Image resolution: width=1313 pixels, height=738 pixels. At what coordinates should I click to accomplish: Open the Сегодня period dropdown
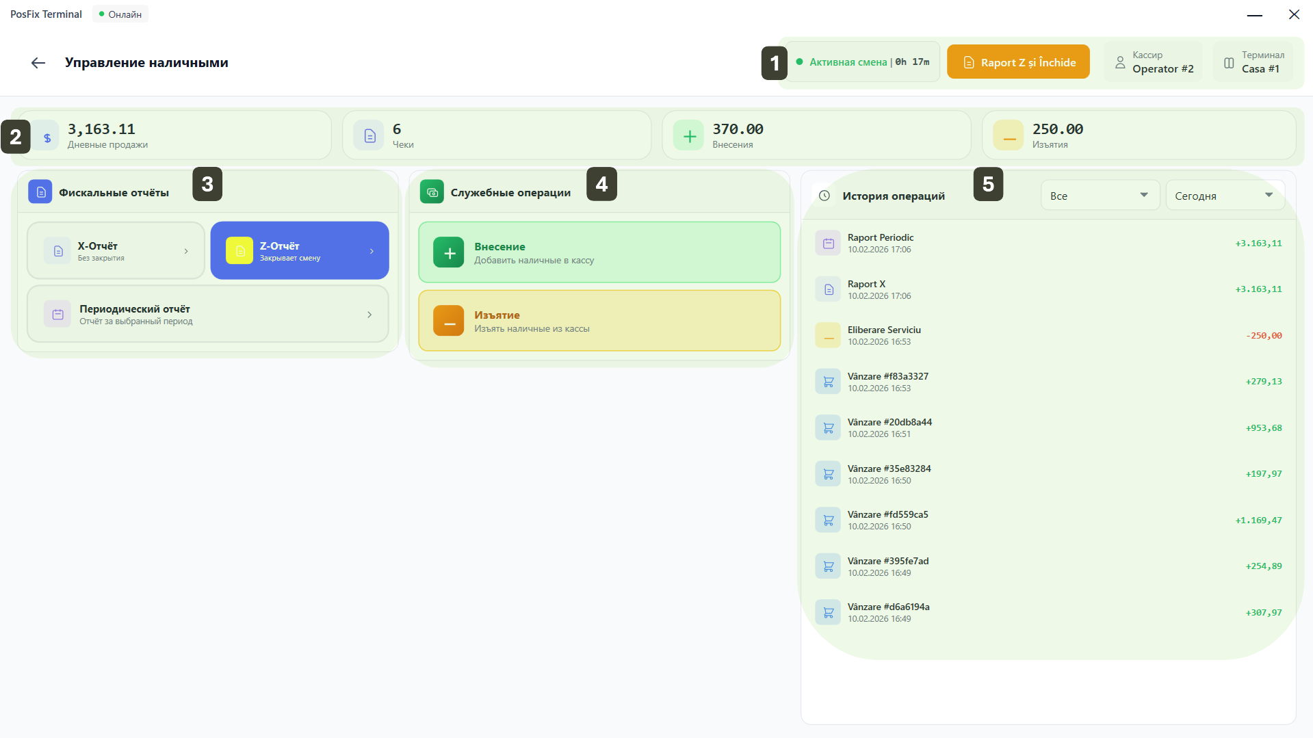(1224, 196)
